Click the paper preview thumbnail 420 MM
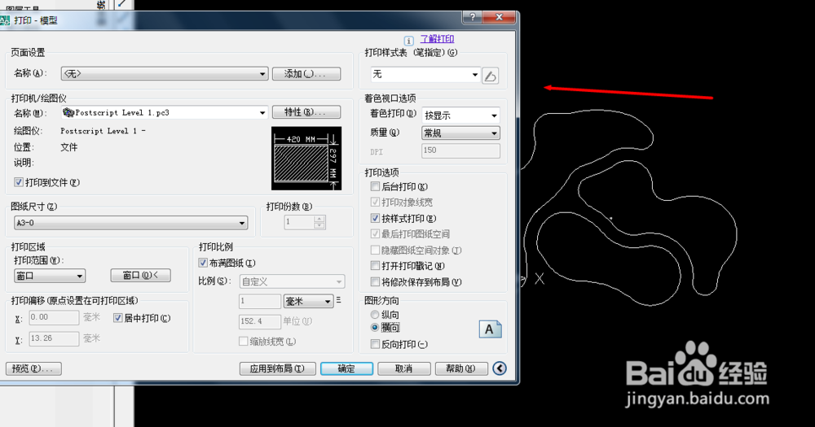This screenshot has width=815, height=427. coord(306,159)
